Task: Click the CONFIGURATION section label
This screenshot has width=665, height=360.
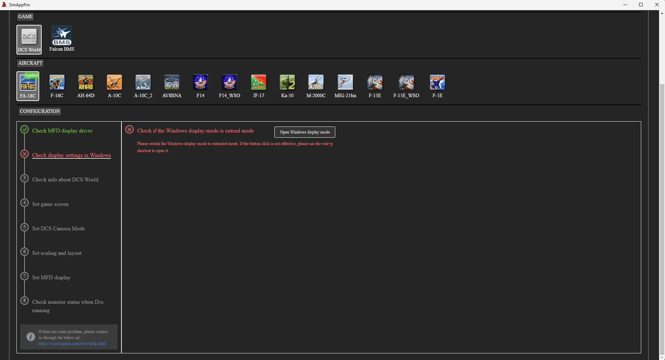Action: (40, 111)
